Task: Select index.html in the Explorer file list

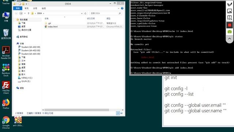Action: click(x=53, y=27)
